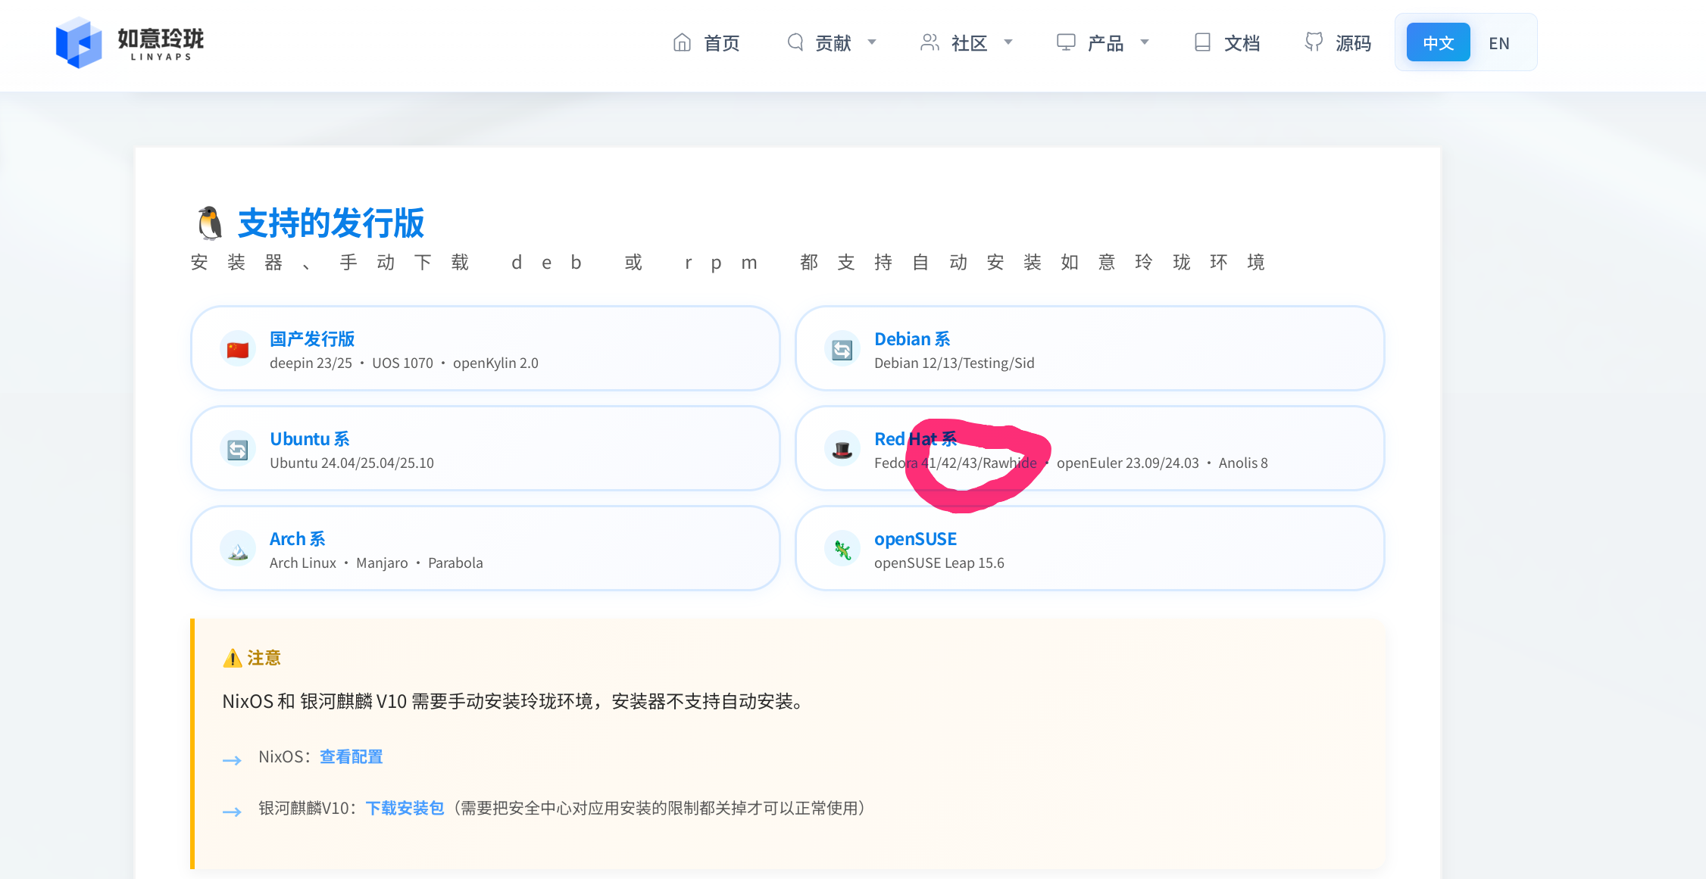Select the openSUSE title
This screenshot has width=1706, height=879.
coord(915,538)
